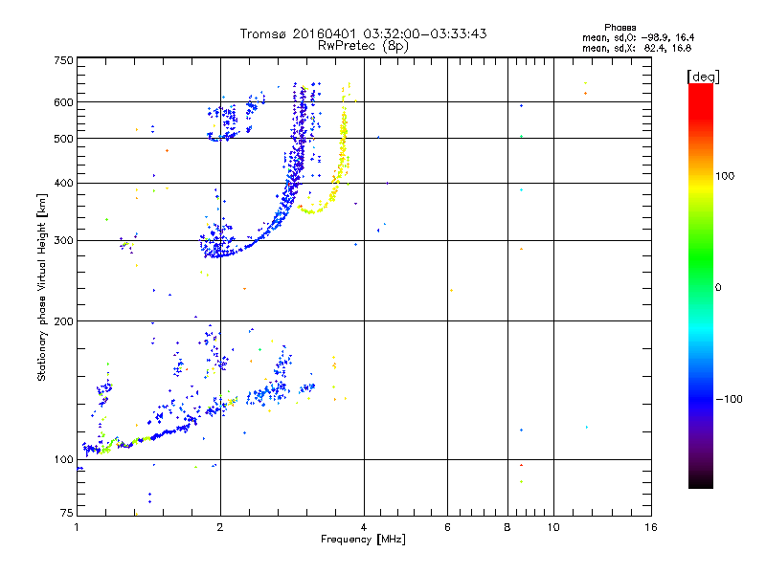Image resolution: width=766 pixels, height=574 pixels.
Task: Click the x-axis frequency label '8'
Action: pos(507,527)
